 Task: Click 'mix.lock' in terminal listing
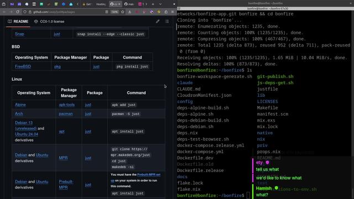tap(267, 127)
